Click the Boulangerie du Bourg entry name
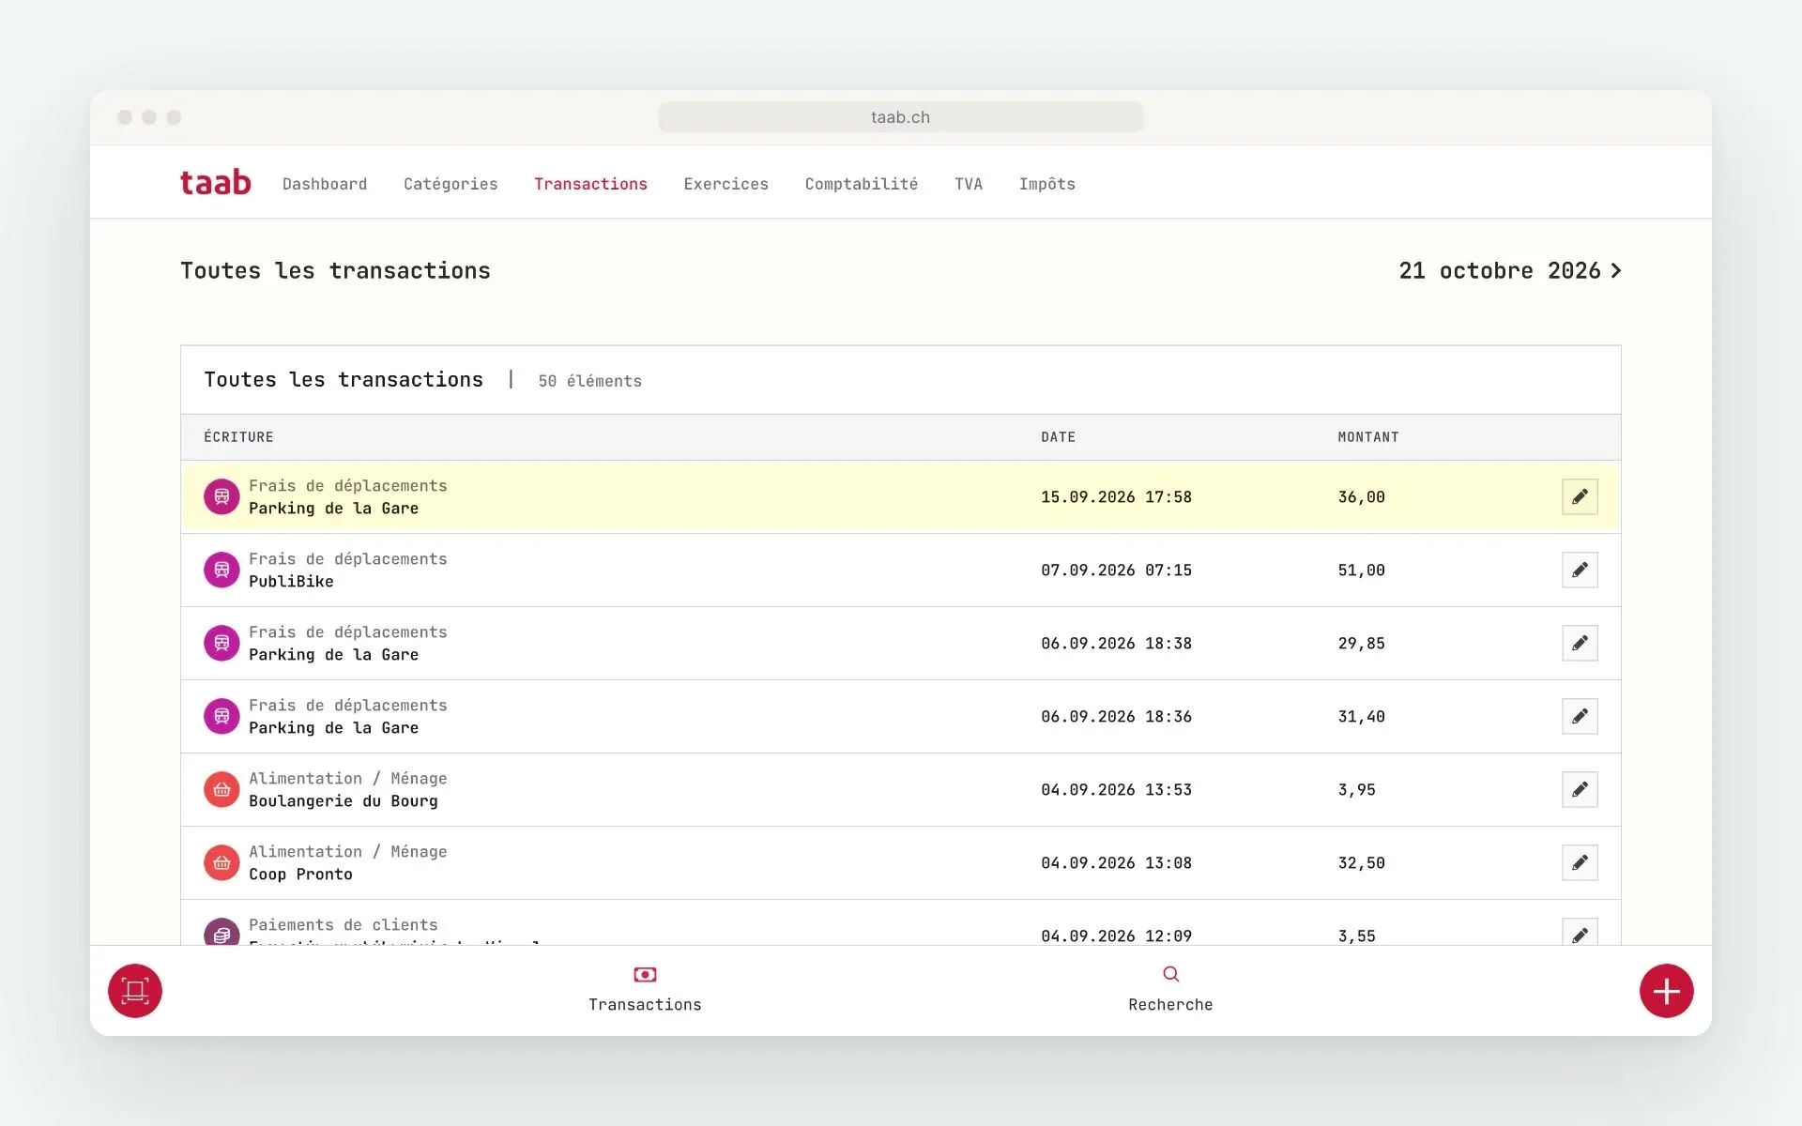1802x1126 pixels. pos(344,801)
